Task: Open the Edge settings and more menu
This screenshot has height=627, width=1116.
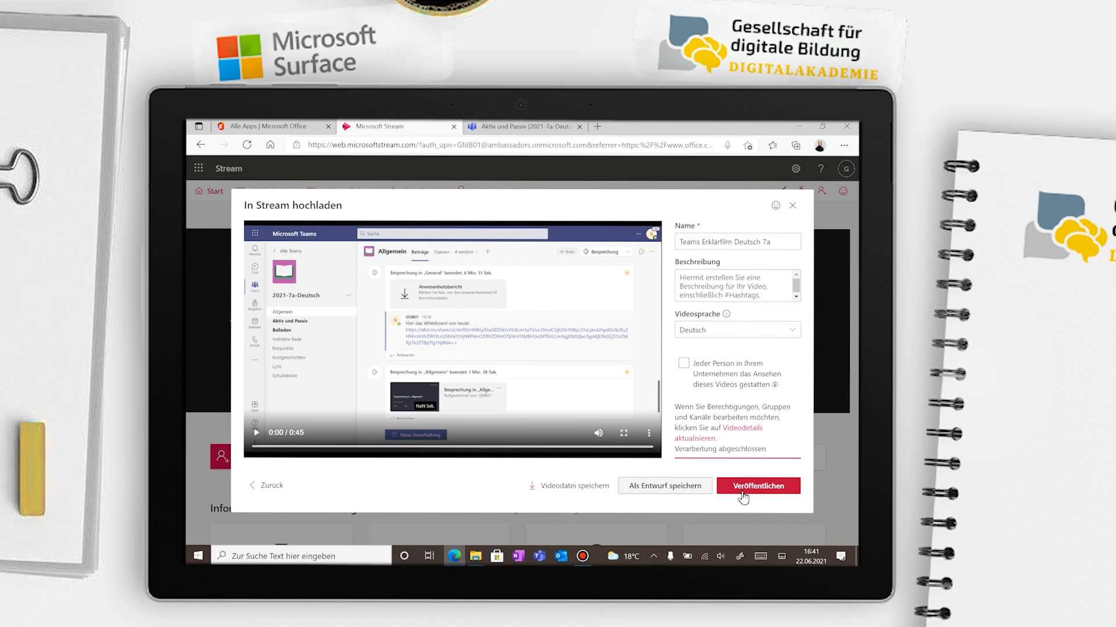Action: tap(844, 145)
